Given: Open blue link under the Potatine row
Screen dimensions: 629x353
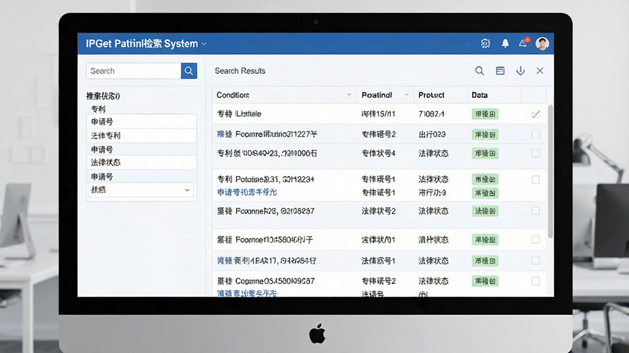Looking at the screenshot, I should [x=247, y=192].
